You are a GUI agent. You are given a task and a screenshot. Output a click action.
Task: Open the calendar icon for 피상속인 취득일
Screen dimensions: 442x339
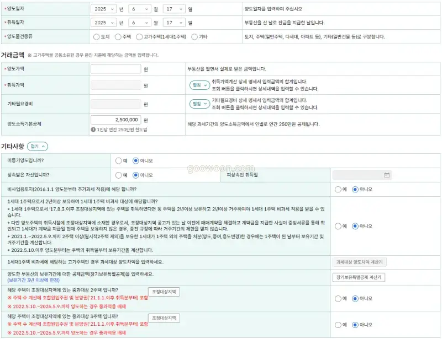coord(386,175)
